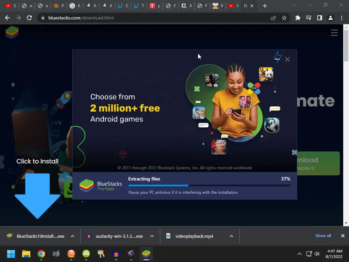Screen dimensions: 349x262
Task: Switch to the Audacity headphones tab
Action: [x=218, y=6]
